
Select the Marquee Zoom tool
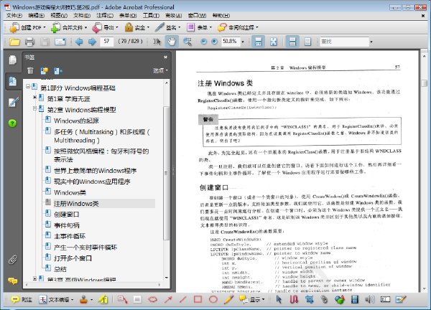[187, 42]
